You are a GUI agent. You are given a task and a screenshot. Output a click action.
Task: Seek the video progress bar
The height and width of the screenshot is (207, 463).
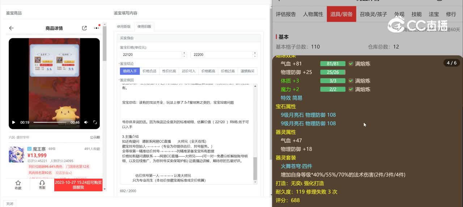pyautogui.click(x=50, y=123)
